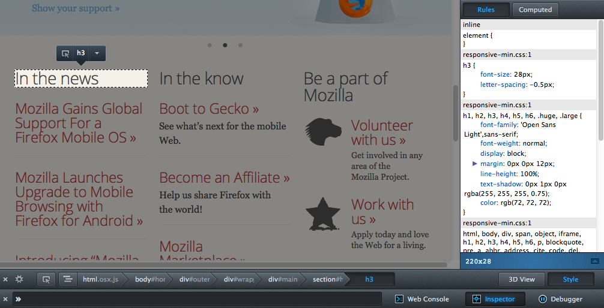Select the section breadcrumb

[x=327, y=279]
